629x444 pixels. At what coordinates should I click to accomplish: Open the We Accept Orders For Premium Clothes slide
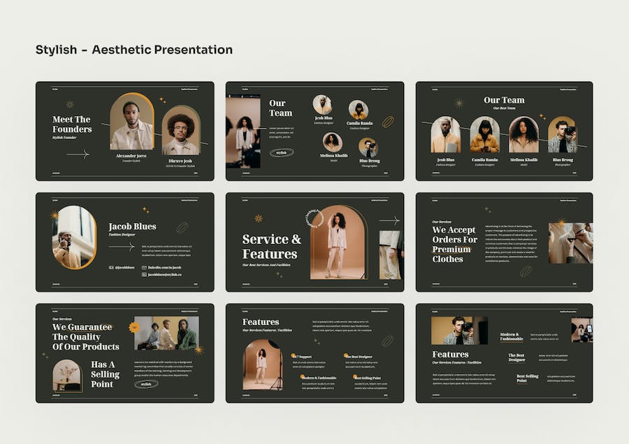coord(504,242)
